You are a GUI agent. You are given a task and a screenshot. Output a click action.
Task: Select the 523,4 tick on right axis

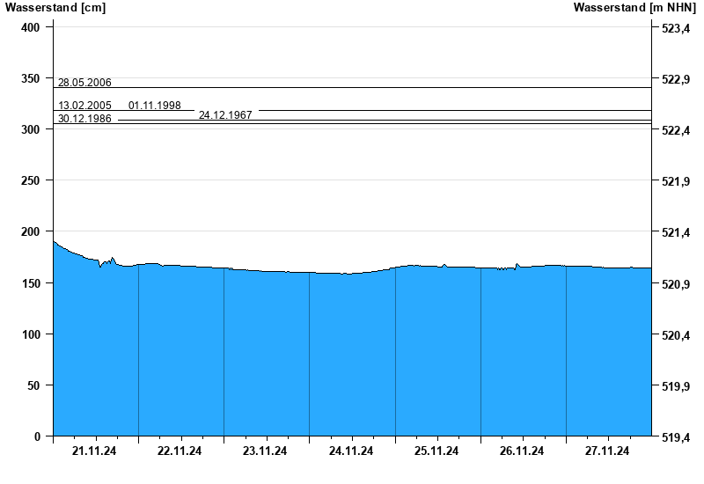675,29
